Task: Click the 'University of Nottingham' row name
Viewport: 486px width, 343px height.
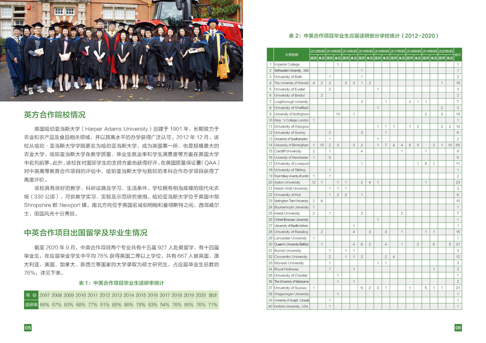Action: tap(291, 114)
